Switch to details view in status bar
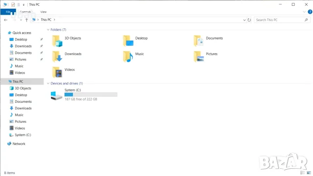Screen dimensions: 313x176 tap(302, 173)
